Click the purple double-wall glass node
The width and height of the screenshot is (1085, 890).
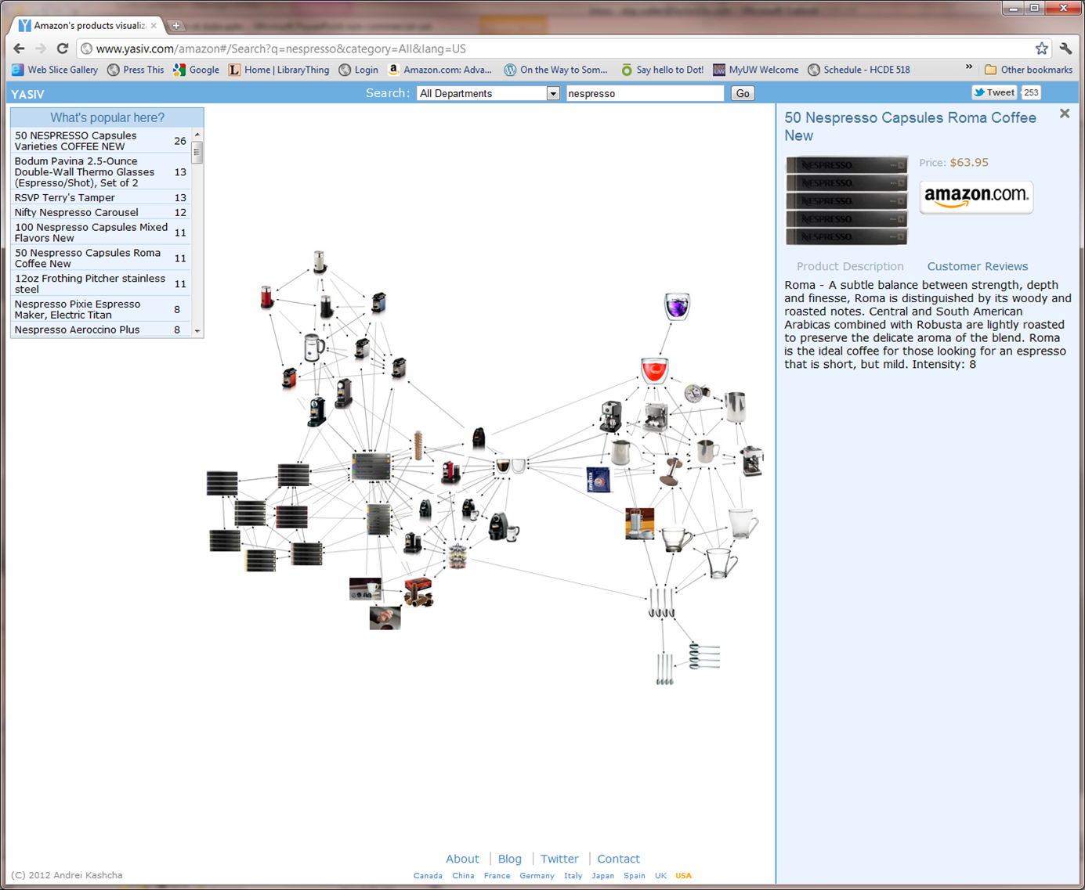point(677,306)
